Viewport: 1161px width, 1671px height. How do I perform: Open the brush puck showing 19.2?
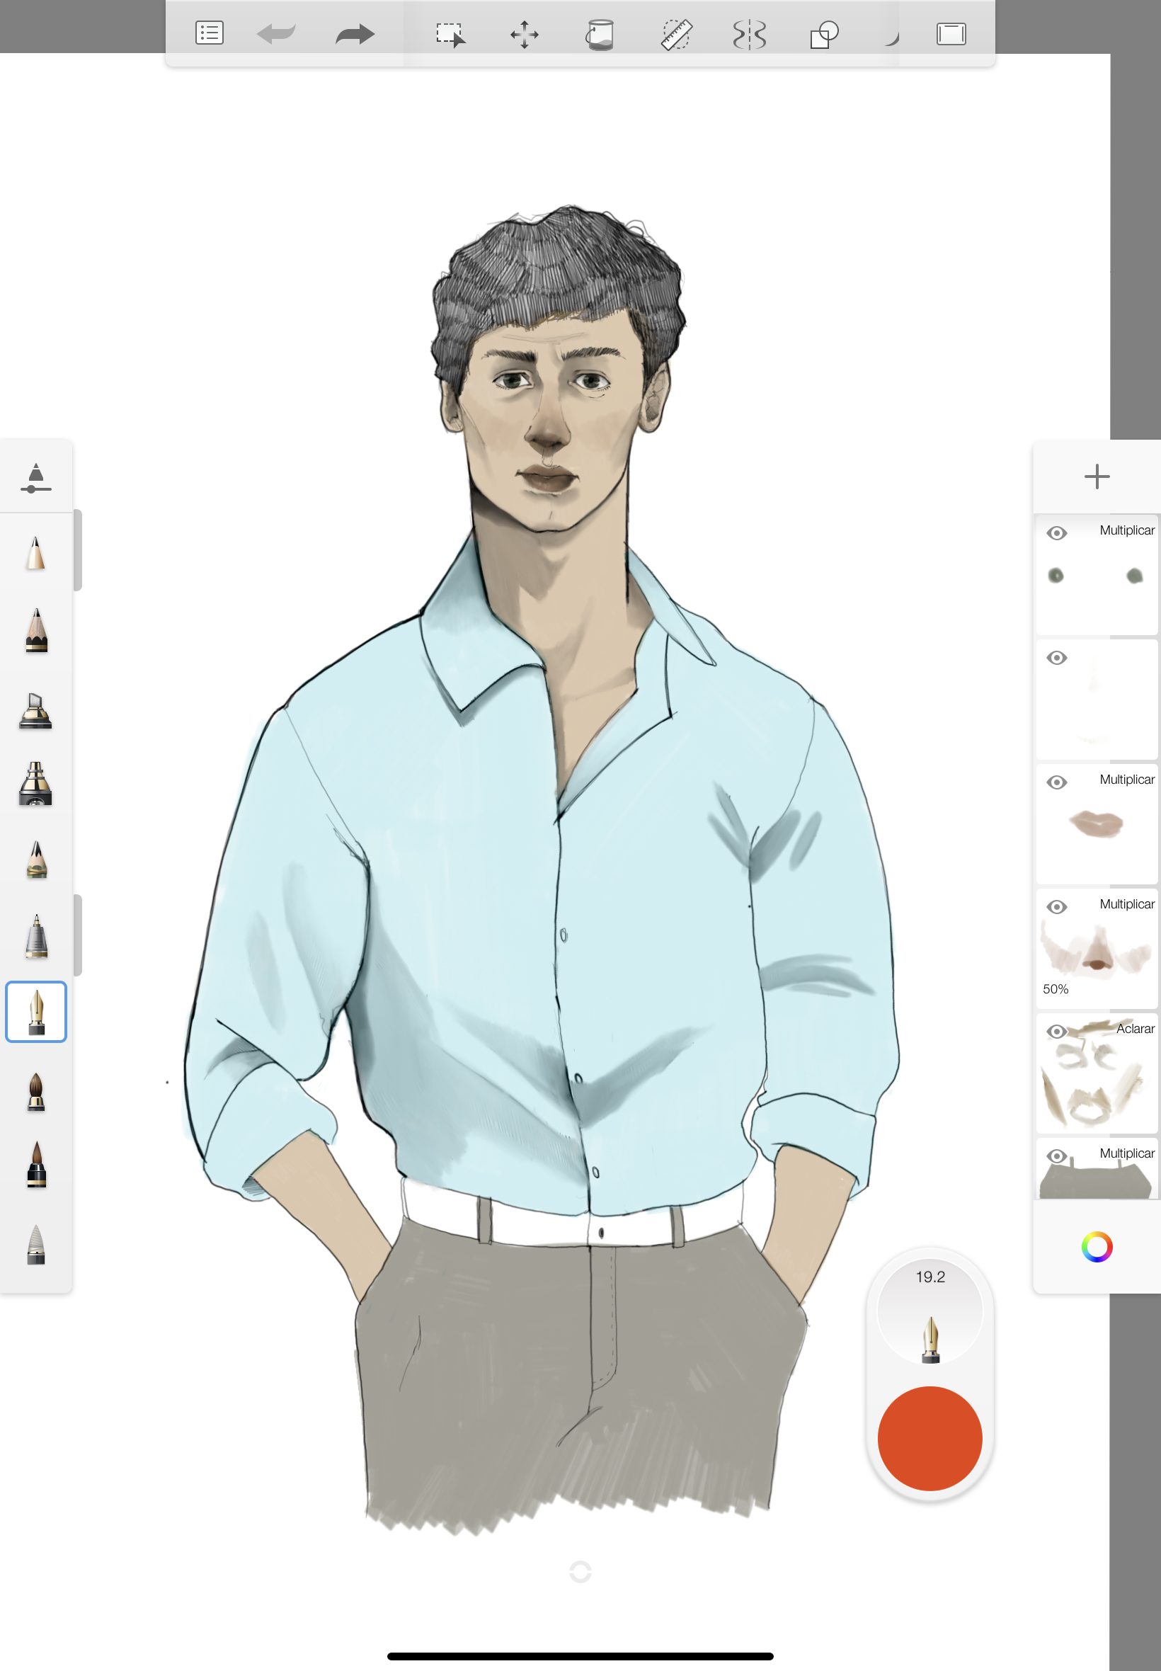coord(930,1311)
